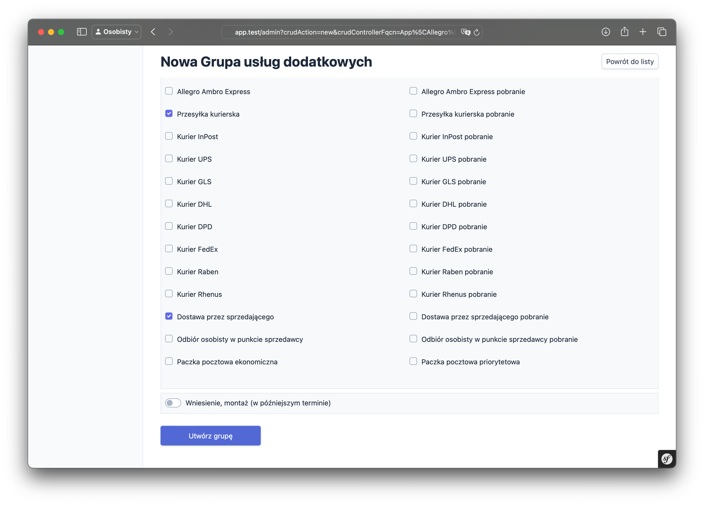This screenshot has height=505, width=704.
Task: Uncheck Przesyłka kurierska checkbox
Action: [x=169, y=114]
